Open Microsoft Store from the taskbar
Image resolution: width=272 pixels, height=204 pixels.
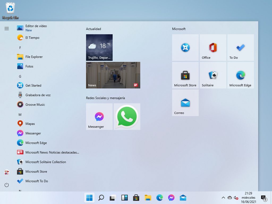click(136, 198)
